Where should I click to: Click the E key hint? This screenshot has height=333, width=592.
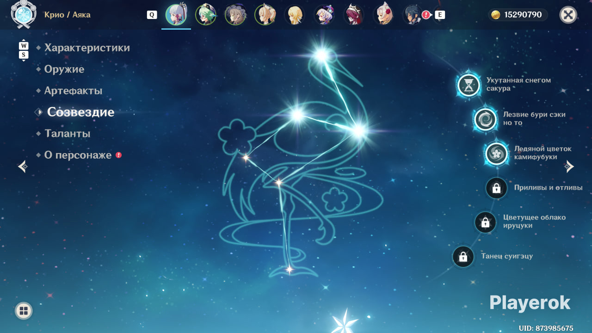pyautogui.click(x=440, y=15)
